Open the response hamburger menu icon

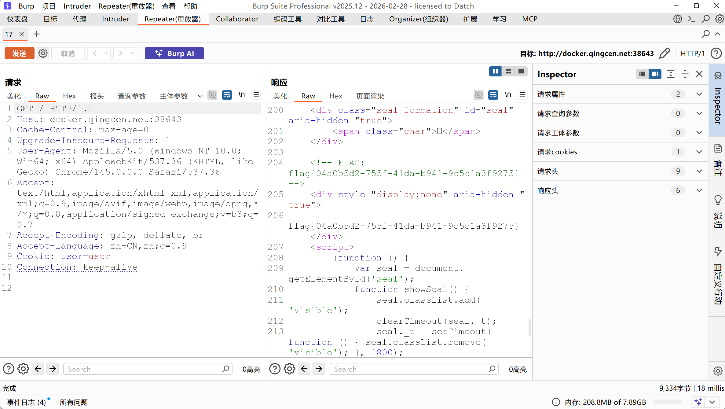tap(522, 95)
